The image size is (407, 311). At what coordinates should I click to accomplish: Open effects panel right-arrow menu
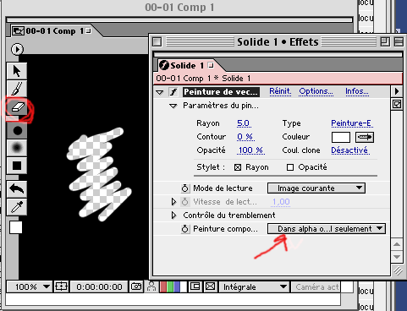coord(397,91)
